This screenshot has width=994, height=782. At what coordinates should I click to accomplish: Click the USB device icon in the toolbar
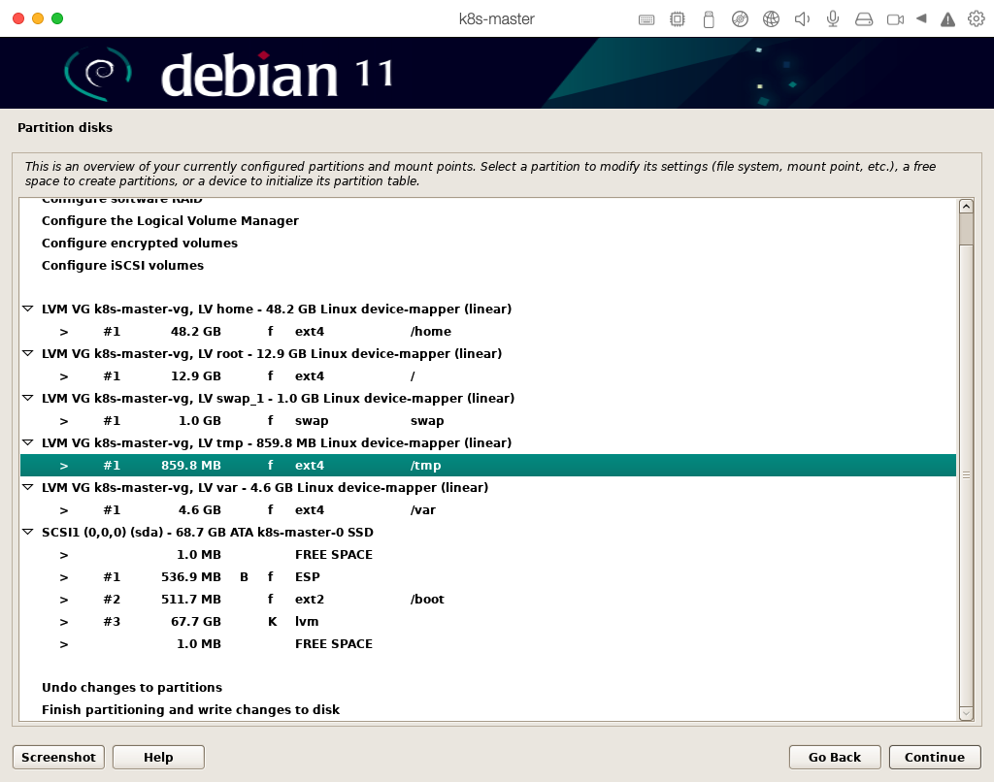(x=709, y=19)
